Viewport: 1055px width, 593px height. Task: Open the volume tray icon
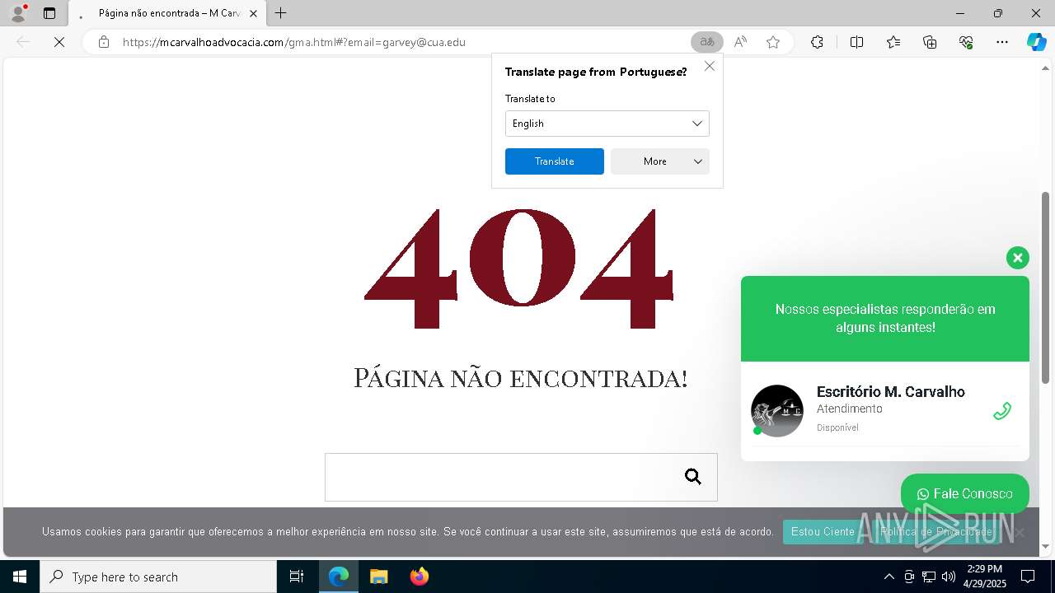949,577
